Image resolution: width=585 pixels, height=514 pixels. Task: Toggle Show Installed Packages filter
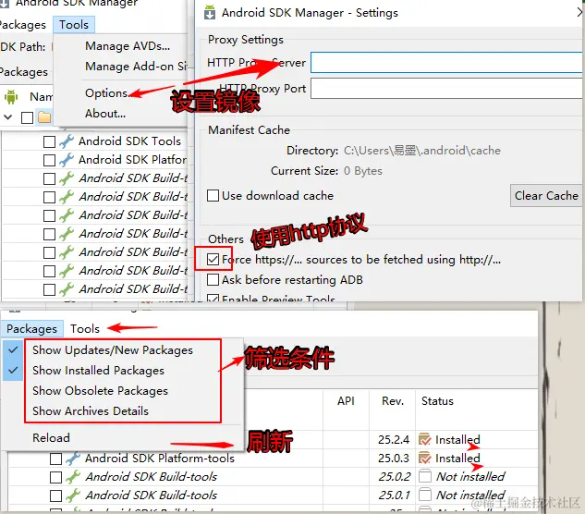98,371
